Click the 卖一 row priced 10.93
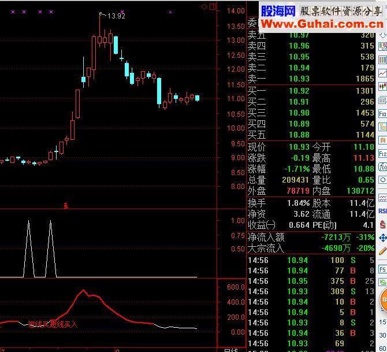The height and width of the screenshot is (352, 387). click(x=311, y=79)
